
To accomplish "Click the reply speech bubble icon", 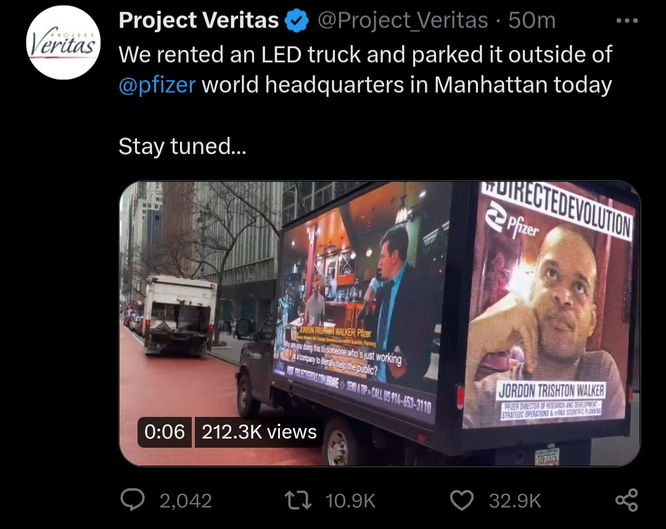I will click(132, 499).
